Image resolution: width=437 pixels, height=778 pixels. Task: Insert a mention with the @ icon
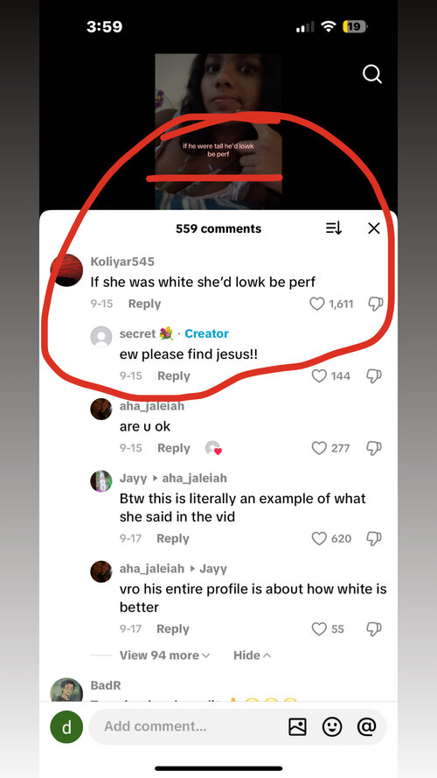367,727
